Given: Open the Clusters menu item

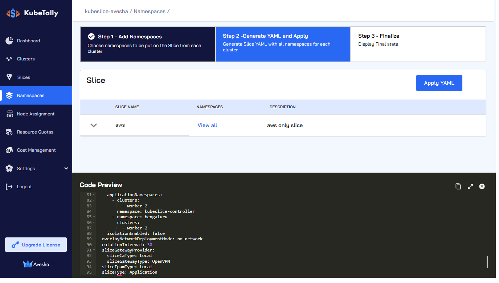Looking at the screenshot, I should [x=36, y=59].
